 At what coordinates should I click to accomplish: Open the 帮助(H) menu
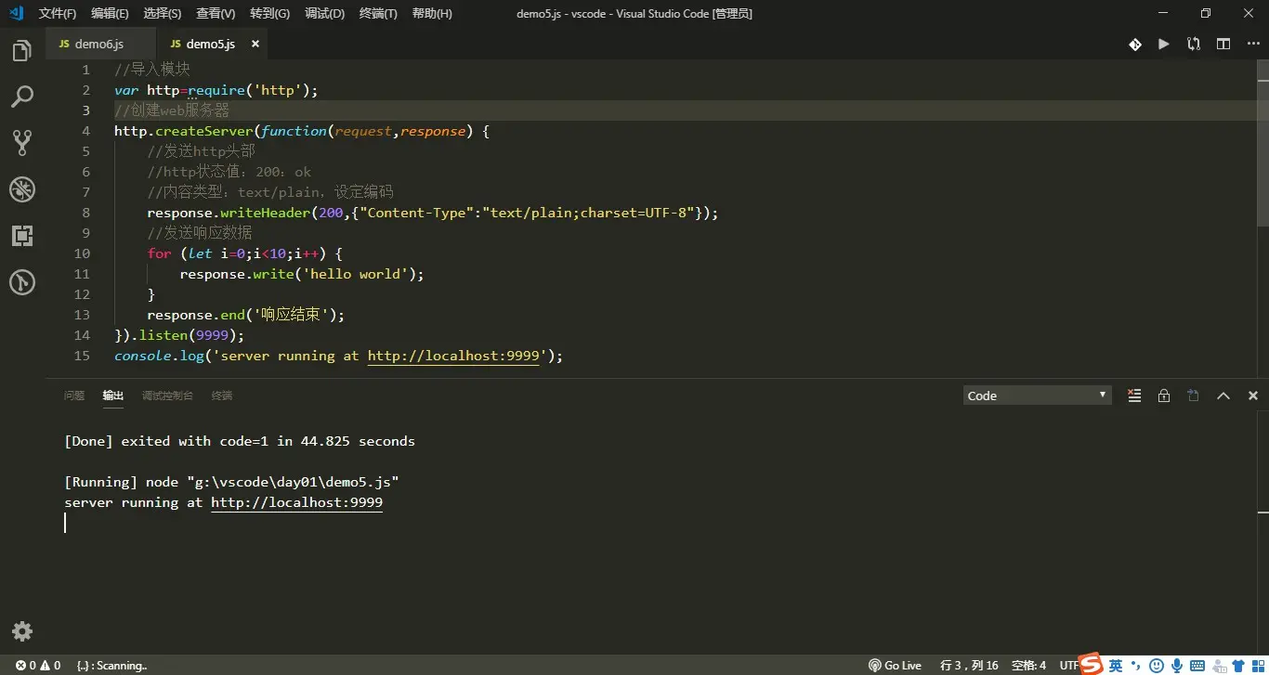432,14
